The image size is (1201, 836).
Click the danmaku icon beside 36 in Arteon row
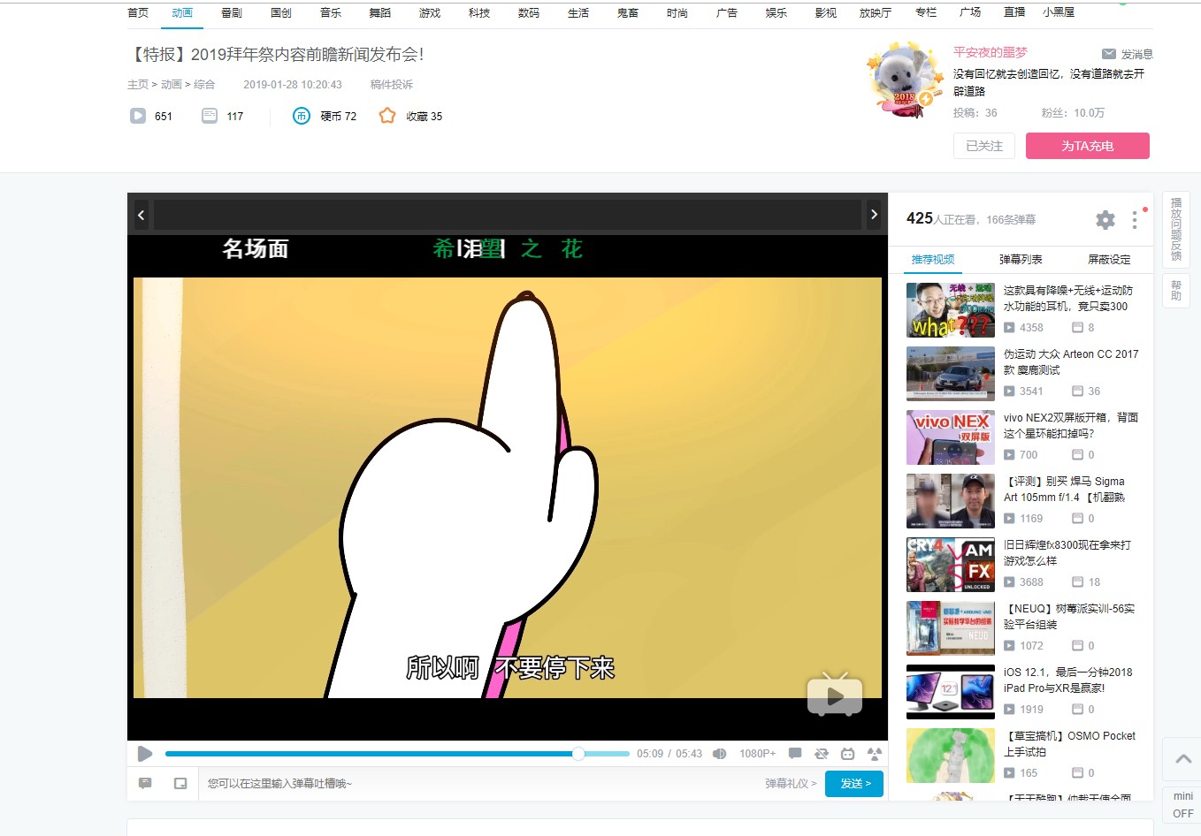pos(1077,391)
